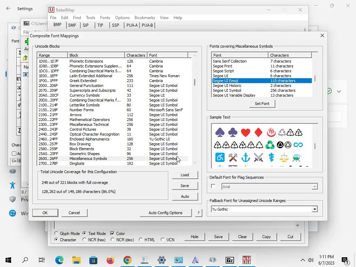Open taskbar Search magnifier
356x267 pixels.
pos(25,260)
